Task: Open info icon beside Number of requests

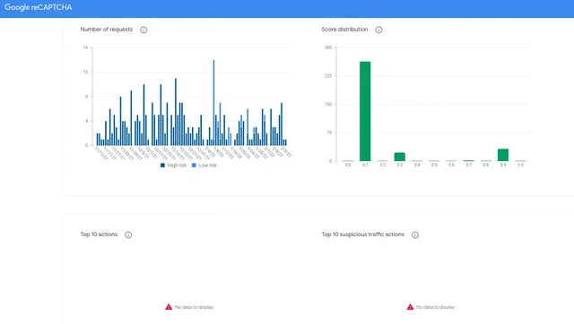Action: [143, 30]
